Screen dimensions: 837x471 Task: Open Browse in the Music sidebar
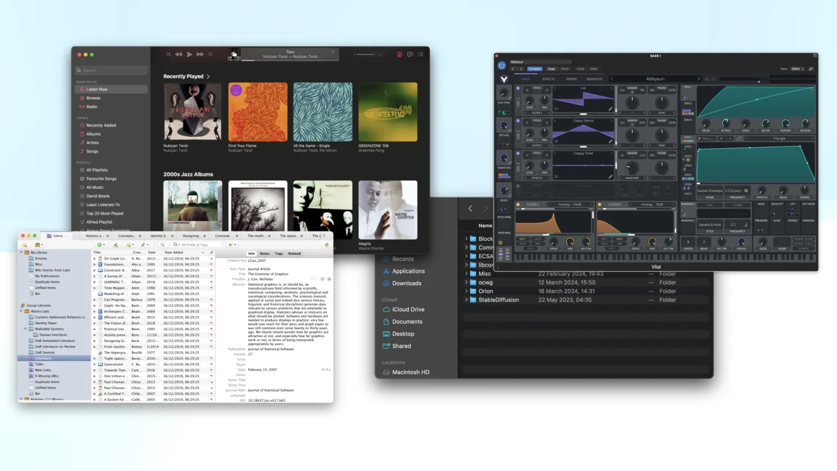[x=111, y=98]
